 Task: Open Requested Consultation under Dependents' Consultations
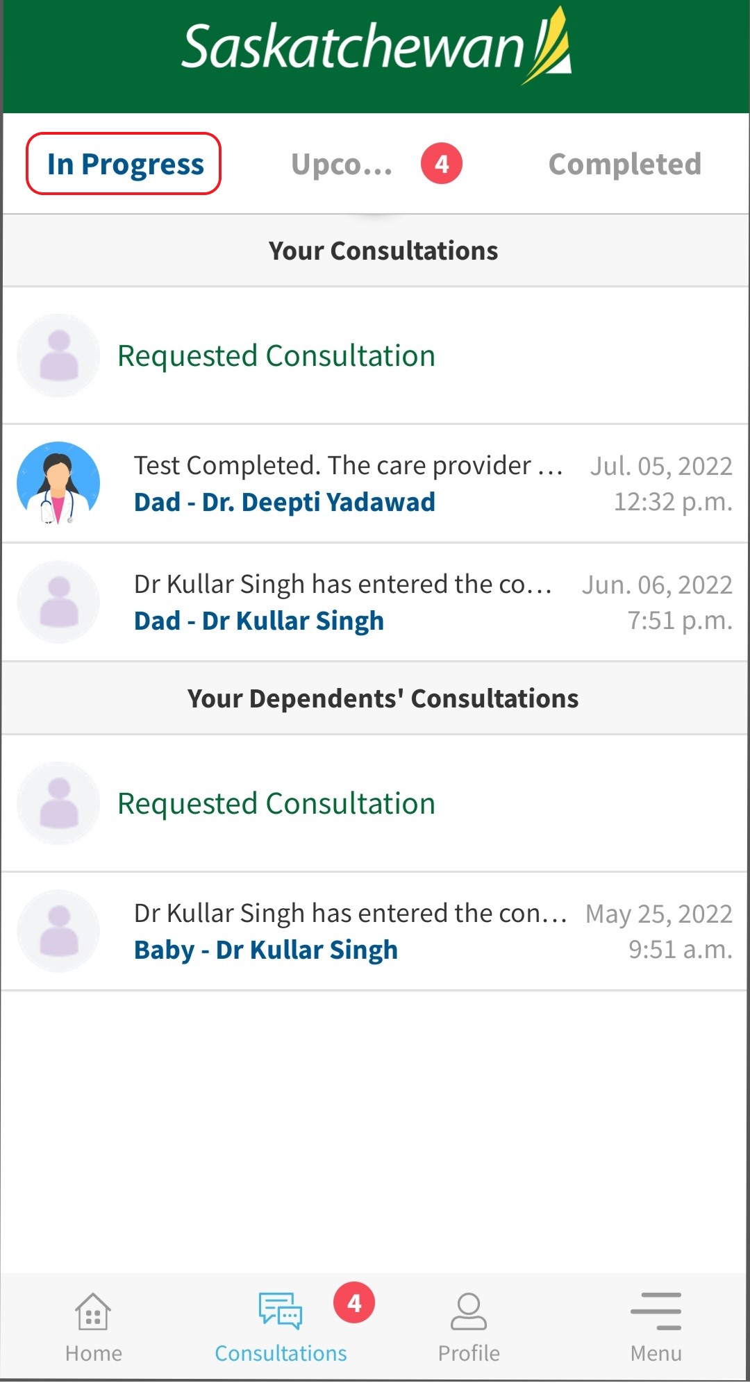(276, 803)
